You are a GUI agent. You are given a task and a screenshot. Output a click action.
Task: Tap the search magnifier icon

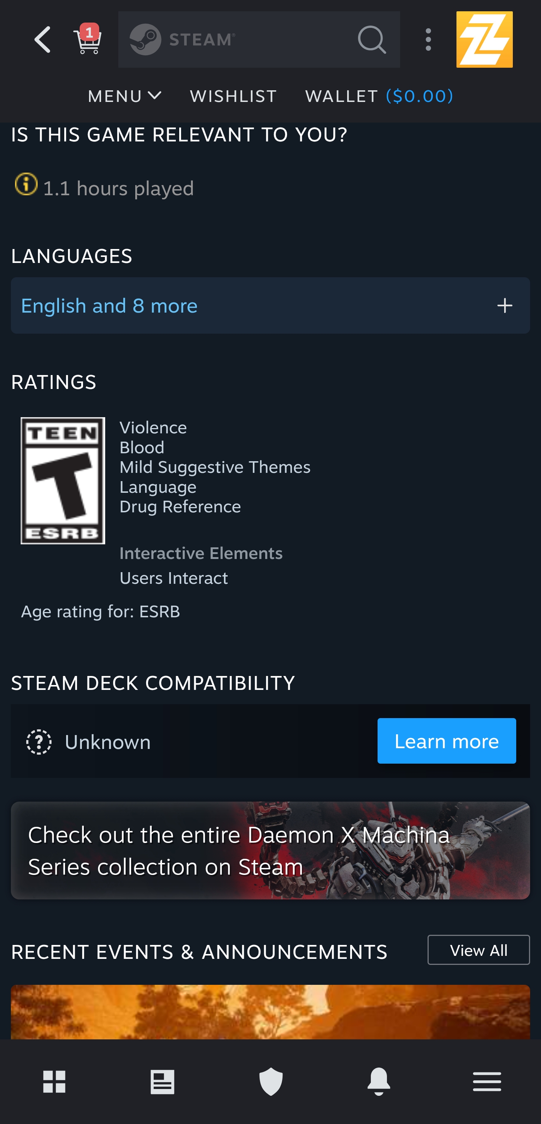372,40
